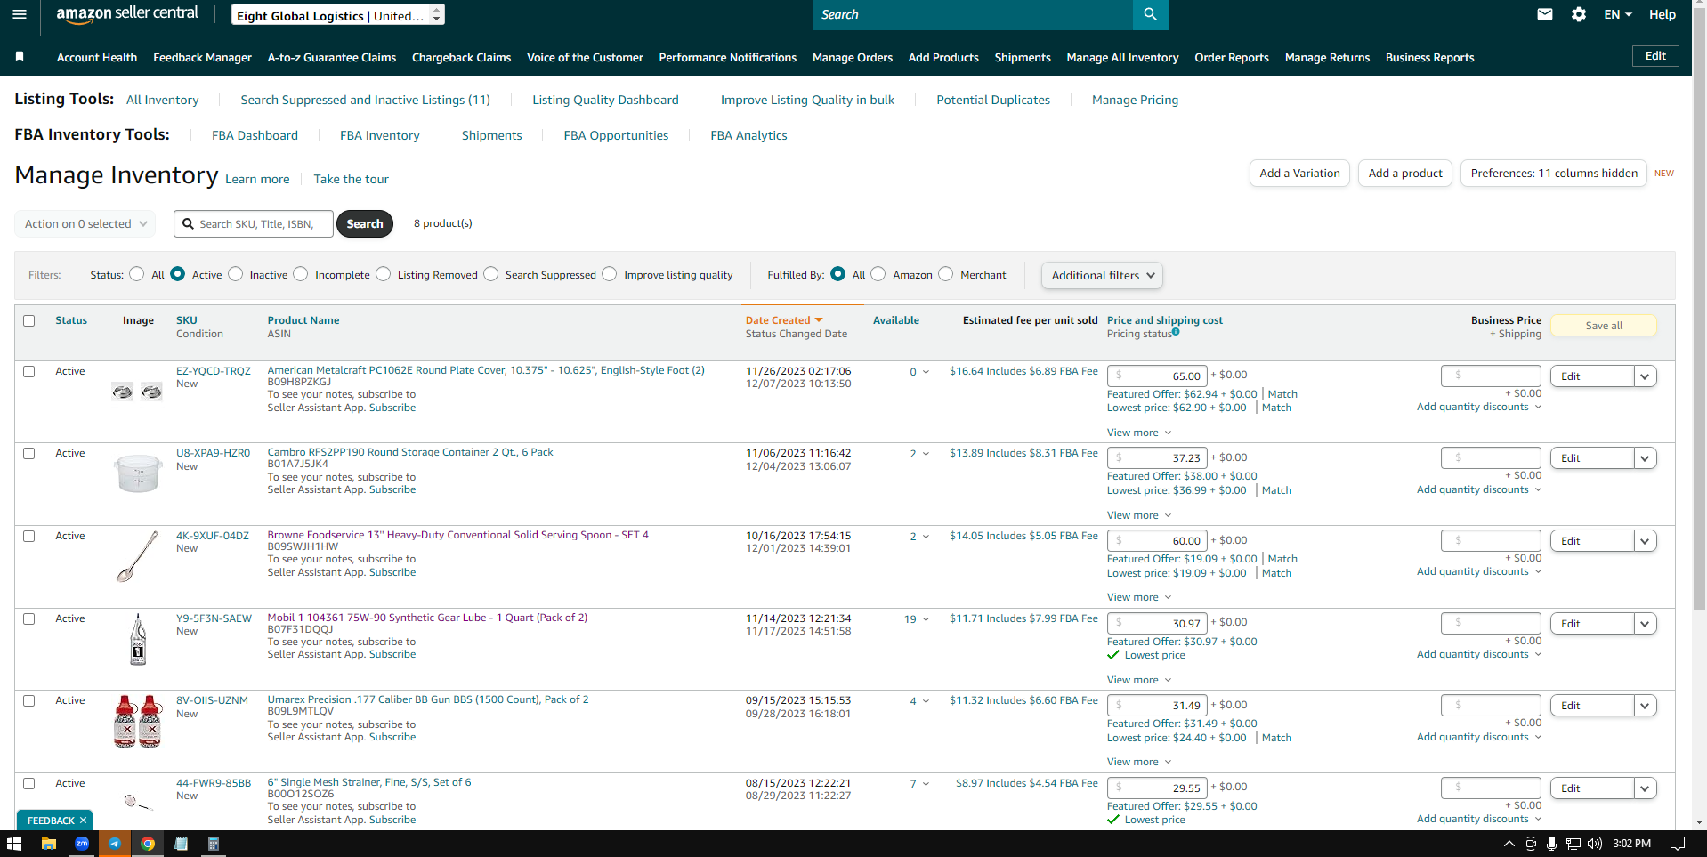Image resolution: width=1707 pixels, height=857 pixels.
Task: Open the EN language dropdown
Action: (x=1618, y=14)
